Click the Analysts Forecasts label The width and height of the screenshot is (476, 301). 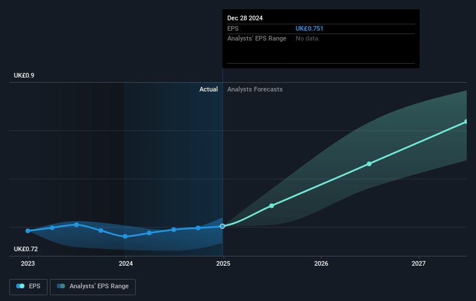pyautogui.click(x=255, y=89)
